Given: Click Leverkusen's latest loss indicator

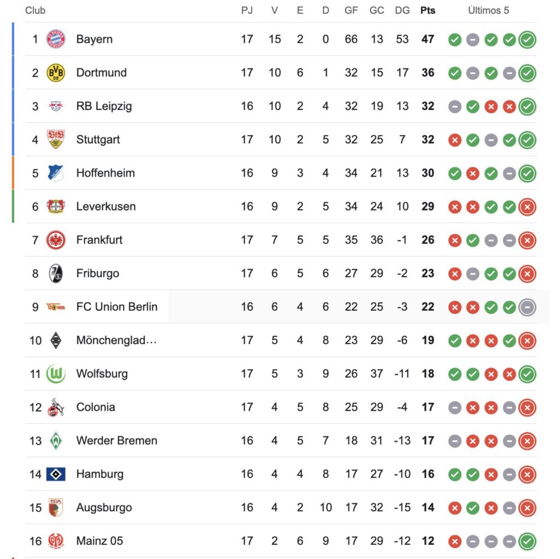Looking at the screenshot, I should tap(527, 207).
